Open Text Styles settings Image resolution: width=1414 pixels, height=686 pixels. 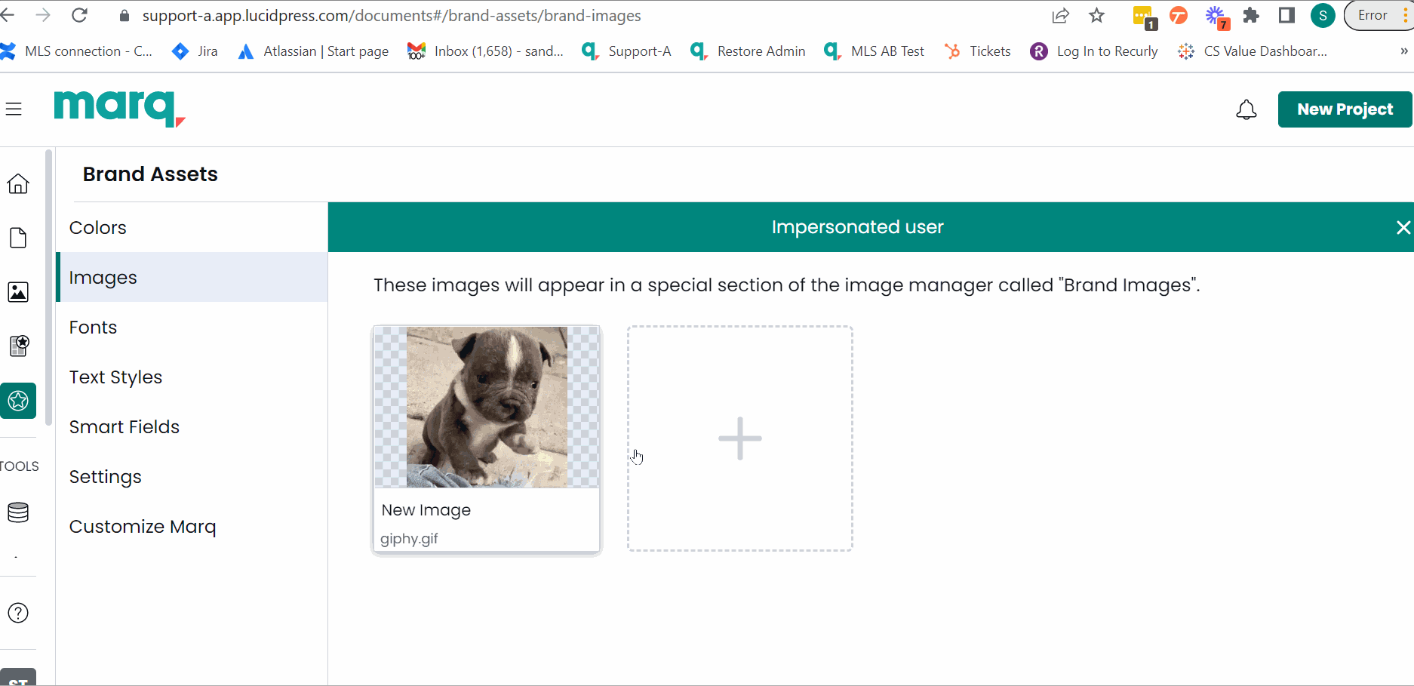[x=115, y=377]
